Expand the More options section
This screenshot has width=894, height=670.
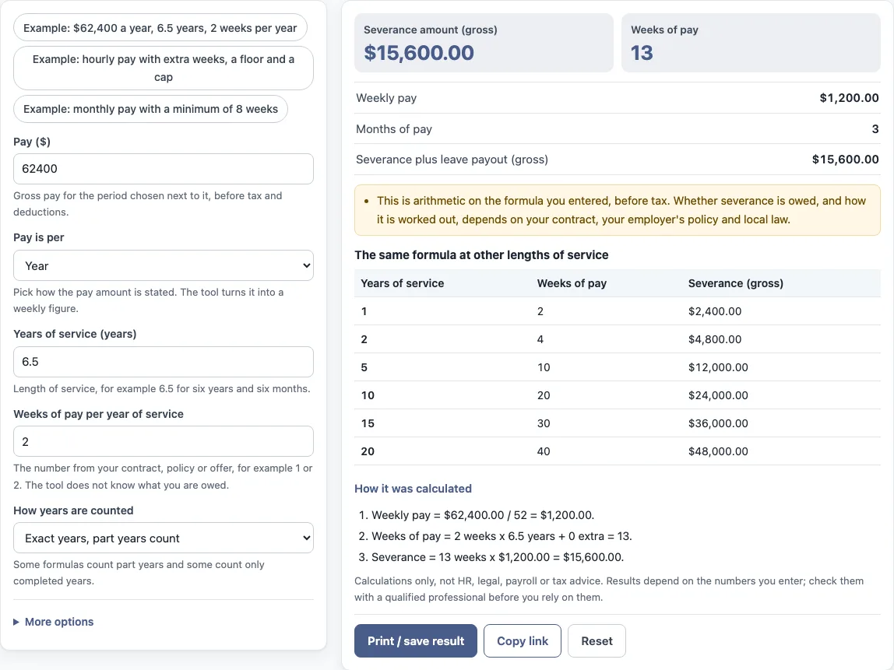[54, 622]
